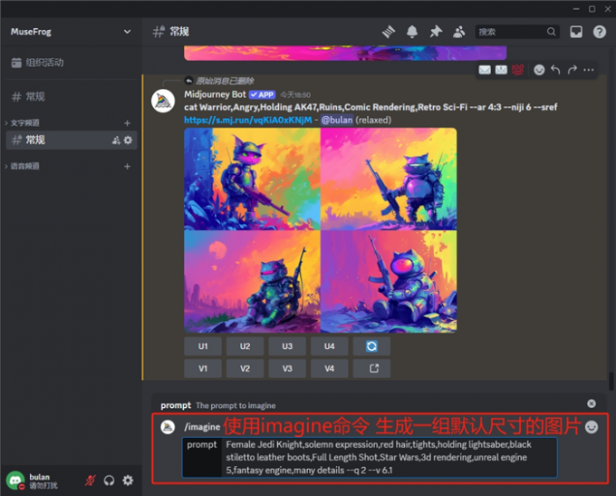Open channel settings gear for 常规
The height and width of the screenshot is (496, 616).
point(128,140)
